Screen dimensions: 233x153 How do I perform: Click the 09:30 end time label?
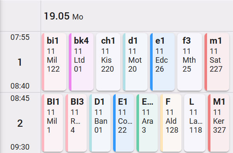[x=20, y=147]
